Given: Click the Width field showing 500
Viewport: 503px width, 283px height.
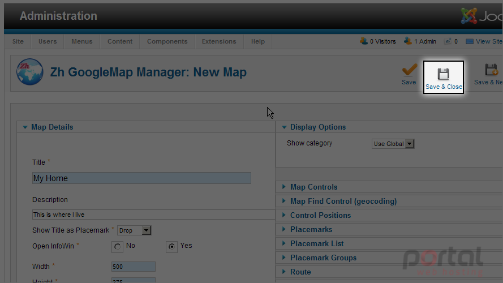Looking at the screenshot, I should (134, 267).
